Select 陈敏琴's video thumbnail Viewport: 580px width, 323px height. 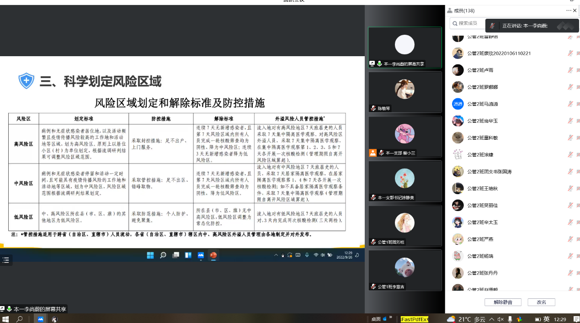404,92
